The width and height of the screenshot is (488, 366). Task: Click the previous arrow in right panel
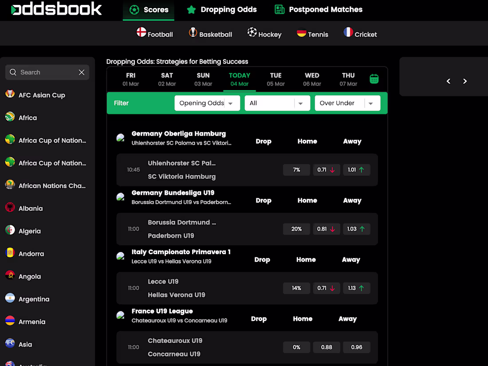[x=449, y=81]
